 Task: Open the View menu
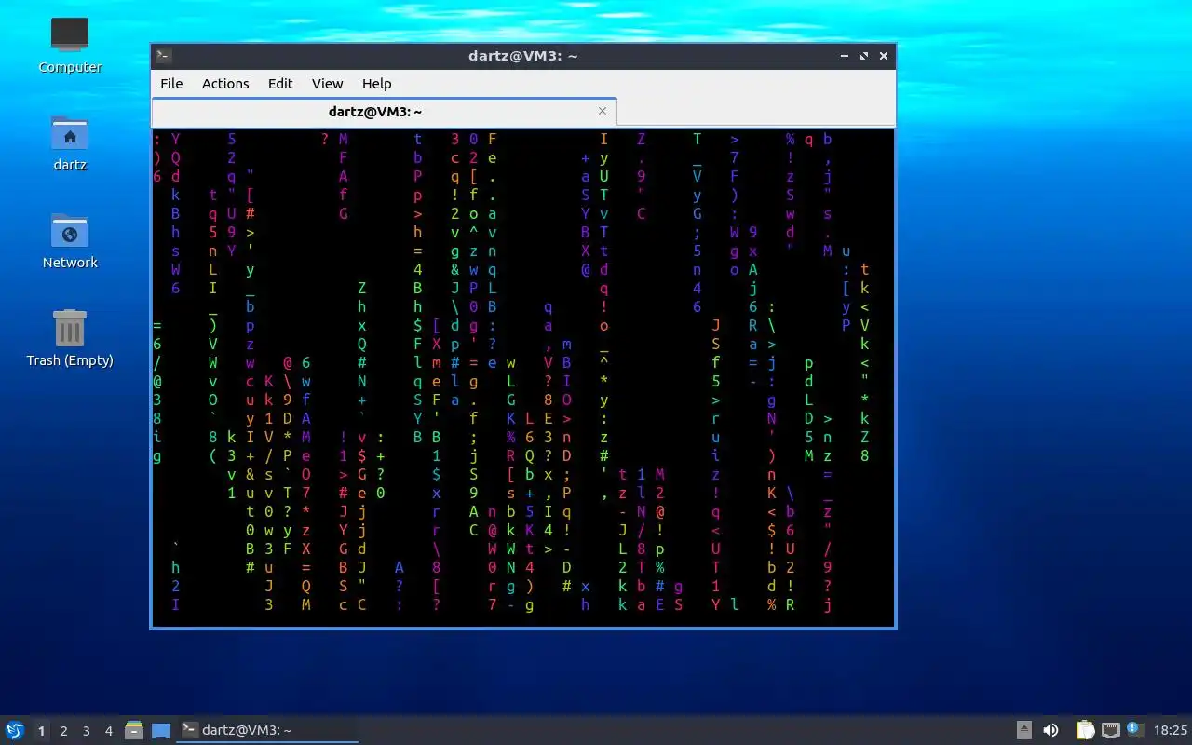[327, 84]
